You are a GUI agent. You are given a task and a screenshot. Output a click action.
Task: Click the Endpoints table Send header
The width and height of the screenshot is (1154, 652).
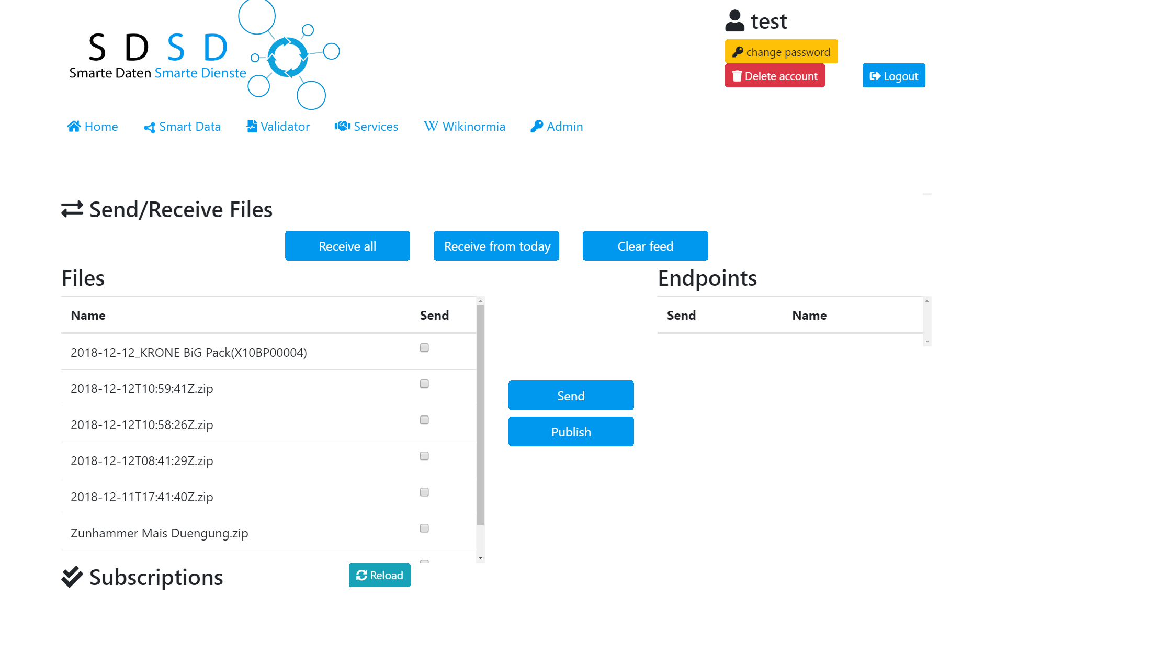point(681,316)
